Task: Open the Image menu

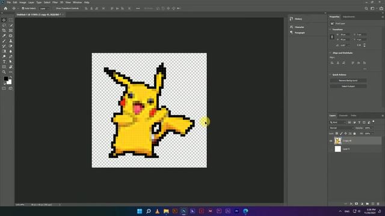Action: click(x=23, y=2)
